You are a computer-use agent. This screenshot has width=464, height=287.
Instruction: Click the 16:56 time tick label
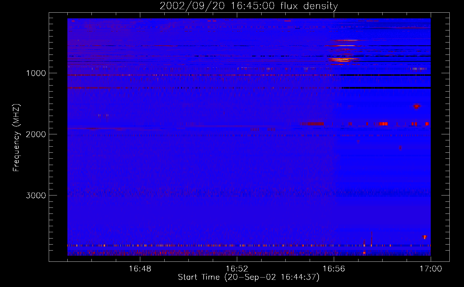coord(334,269)
